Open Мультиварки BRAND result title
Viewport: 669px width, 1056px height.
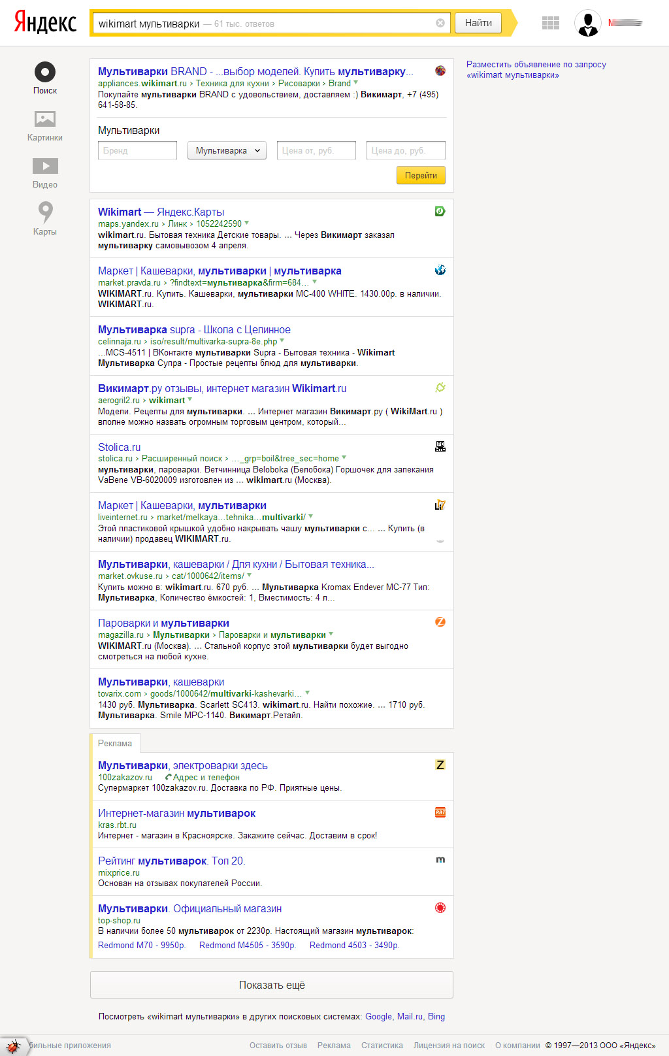tap(255, 71)
